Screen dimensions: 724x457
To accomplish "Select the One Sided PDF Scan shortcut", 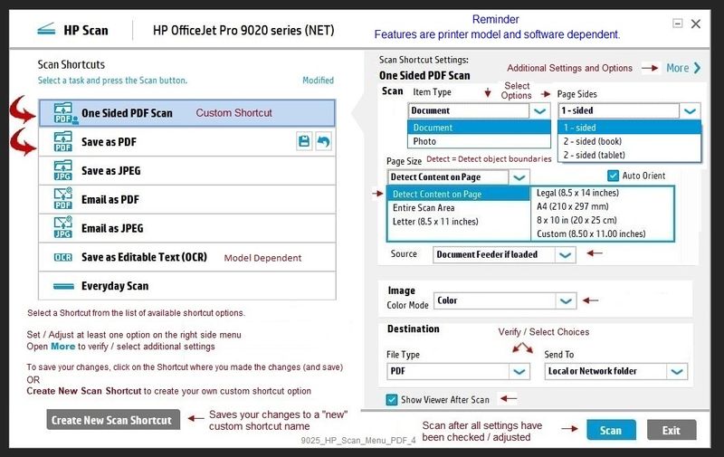I will 187,113.
